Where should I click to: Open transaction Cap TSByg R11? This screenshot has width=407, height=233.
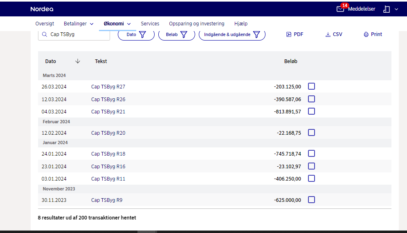(108, 179)
